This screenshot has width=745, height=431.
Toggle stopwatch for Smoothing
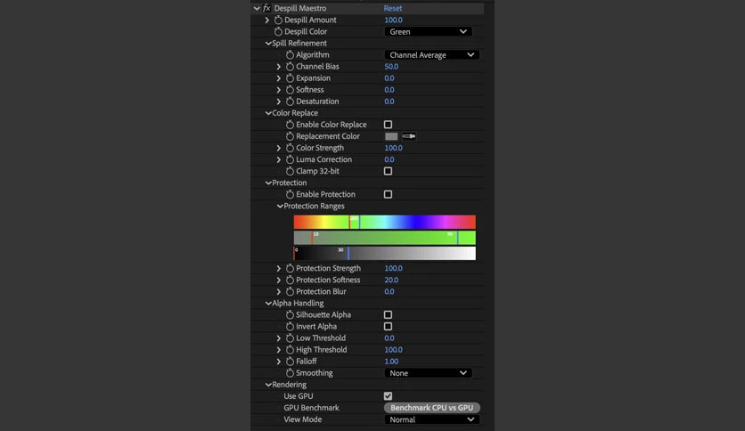tap(290, 373)
